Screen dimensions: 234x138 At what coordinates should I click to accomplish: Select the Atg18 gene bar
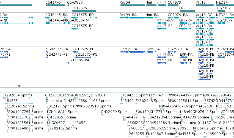[205, 5]
